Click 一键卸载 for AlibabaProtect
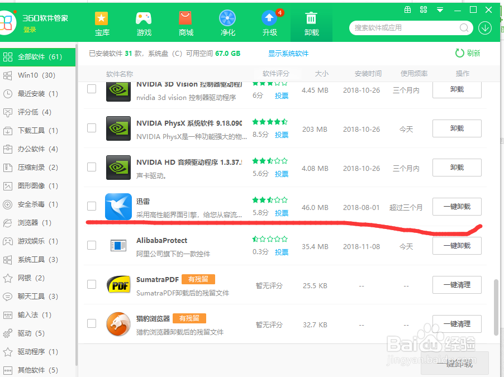 pyautogui.click(x=457, y=246)
